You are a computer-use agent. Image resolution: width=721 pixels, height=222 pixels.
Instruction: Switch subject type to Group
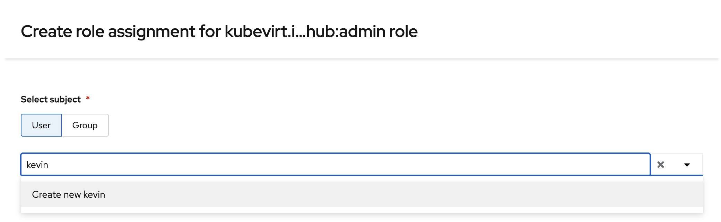(85, 125)
